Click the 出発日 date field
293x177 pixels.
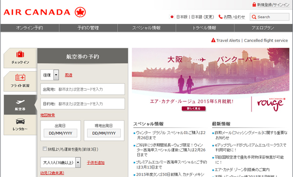tap(61, 133)
